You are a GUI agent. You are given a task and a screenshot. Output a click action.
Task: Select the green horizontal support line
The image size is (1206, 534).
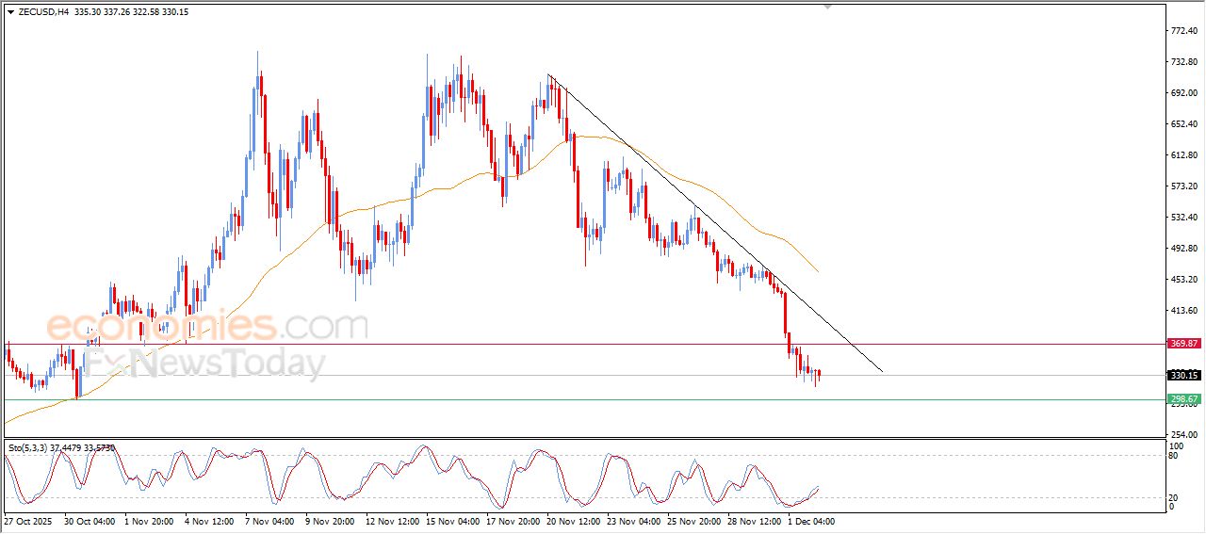(x=565, y=399)
